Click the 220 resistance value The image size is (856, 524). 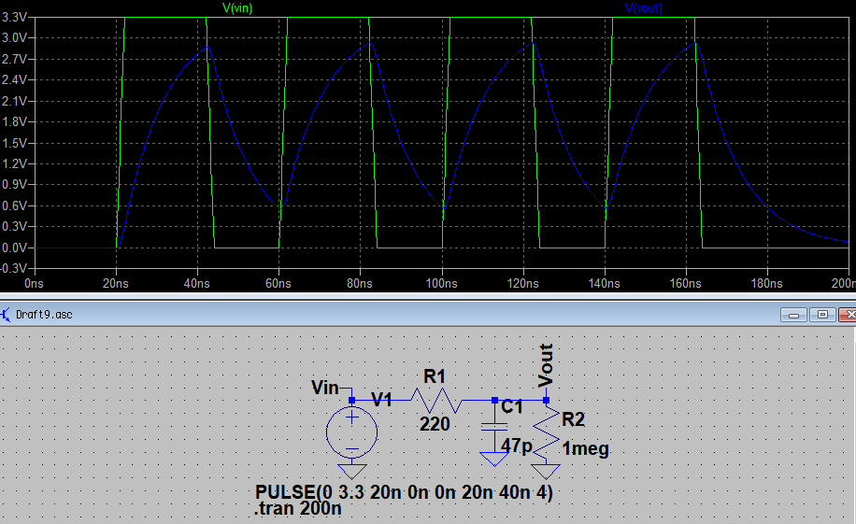pyautogui.click(x=435, y=423)
